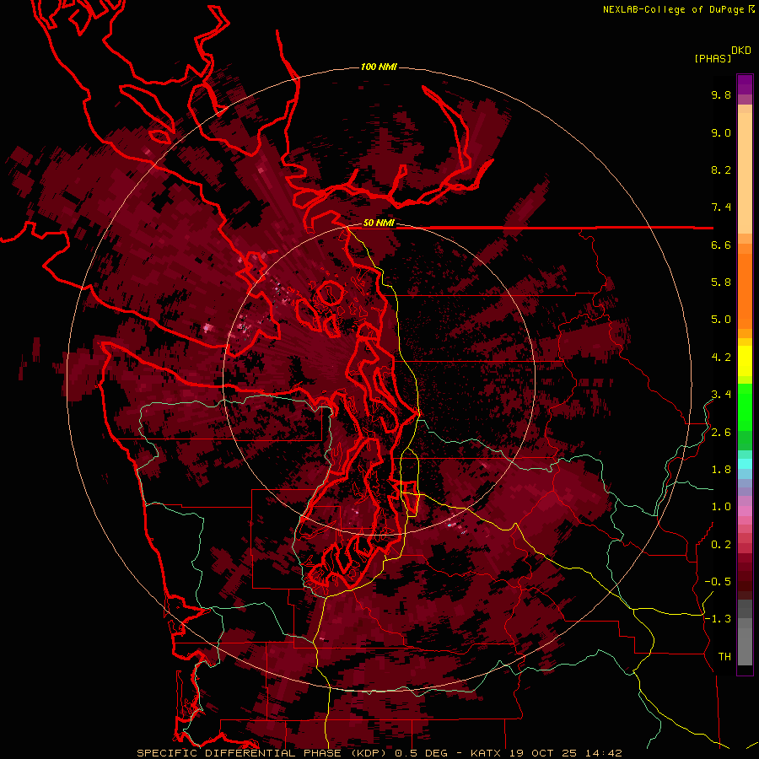Click the 19 OCT 25 date text

coord(545,753)
